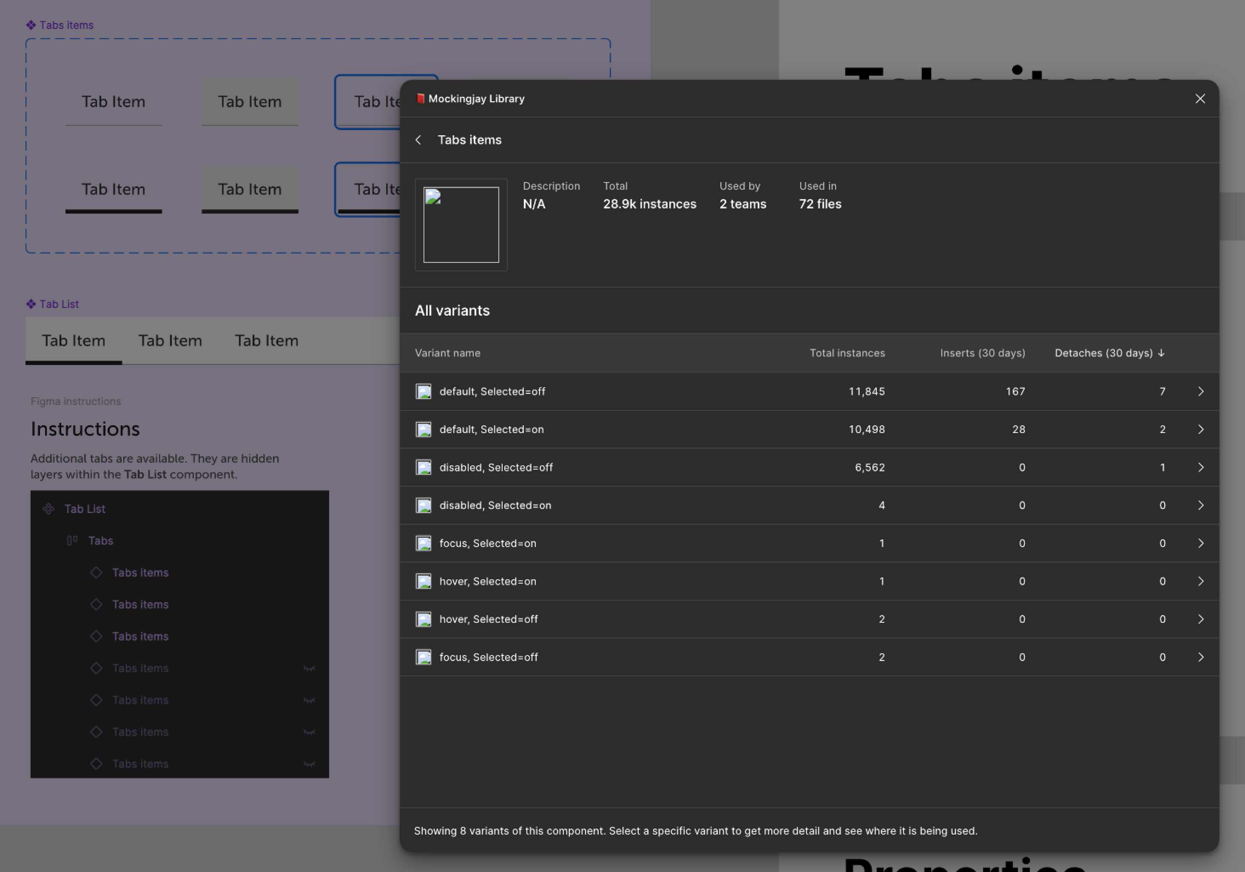The image size is (1245, 872).
Task: Click the thumbnail icon of disabled, Selected=on
Action: pos(424,505)
